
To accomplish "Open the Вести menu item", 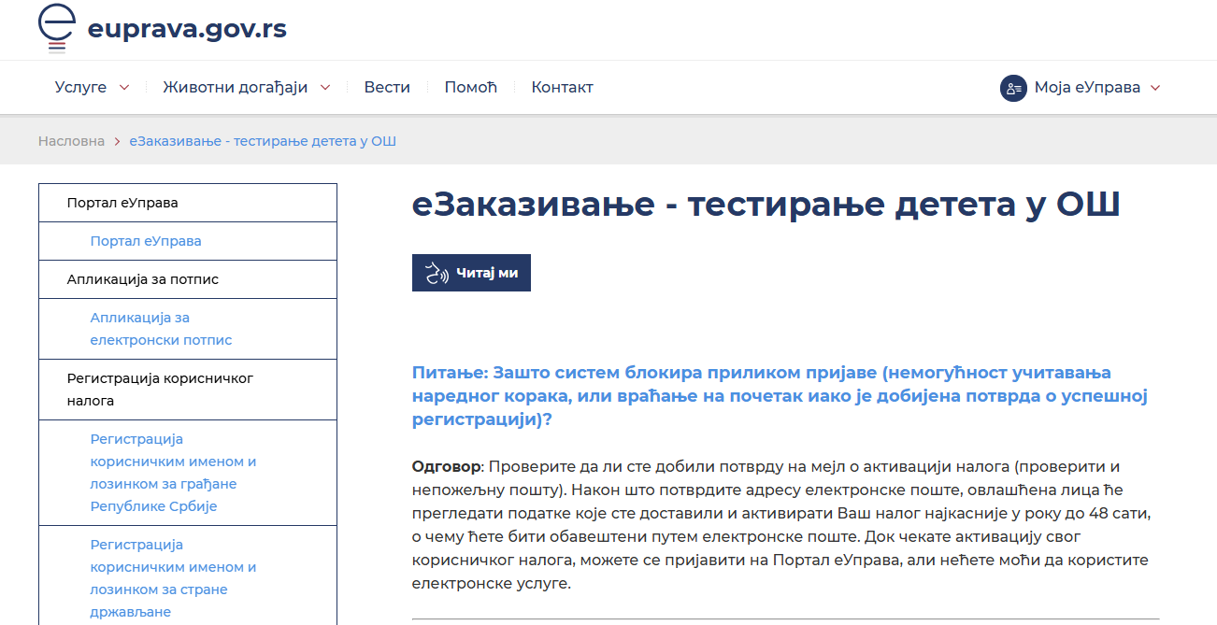I will (387, 87).
